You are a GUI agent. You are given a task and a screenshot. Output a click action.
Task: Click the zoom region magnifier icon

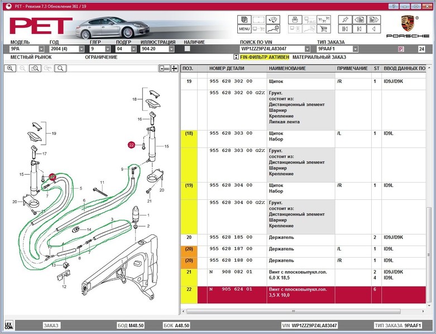point(35,68)
